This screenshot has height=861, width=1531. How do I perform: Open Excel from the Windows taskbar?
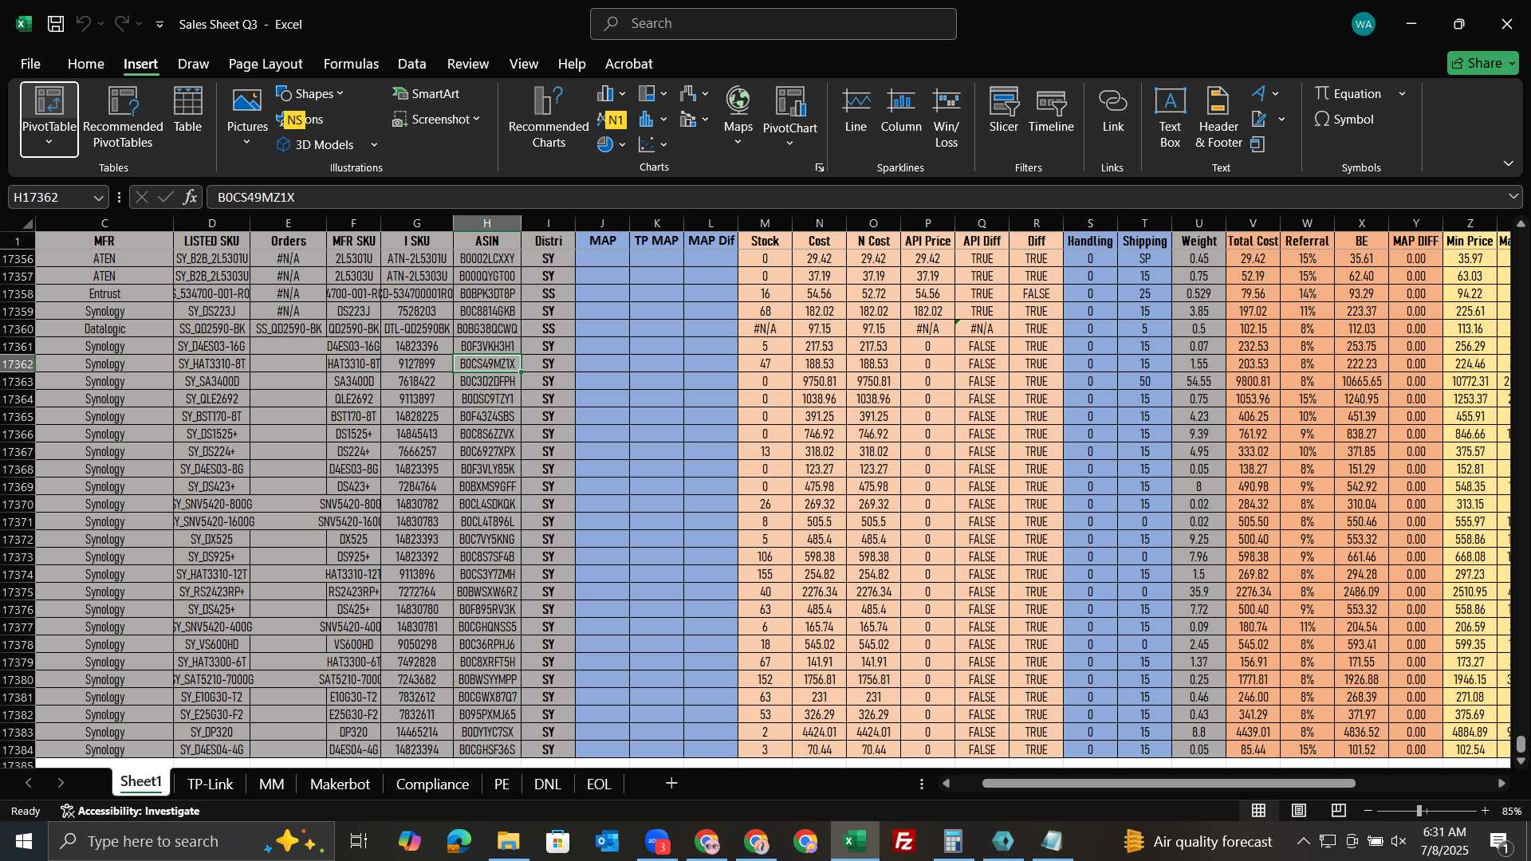point(855,841)
